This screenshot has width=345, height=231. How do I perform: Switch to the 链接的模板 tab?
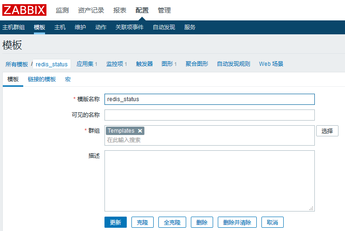42,79
